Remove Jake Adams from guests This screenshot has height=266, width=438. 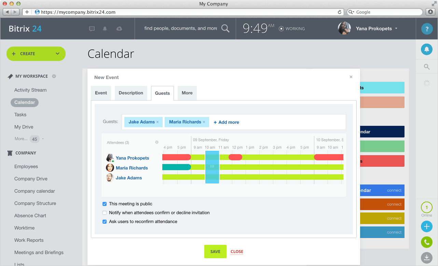tap(158, 122)
